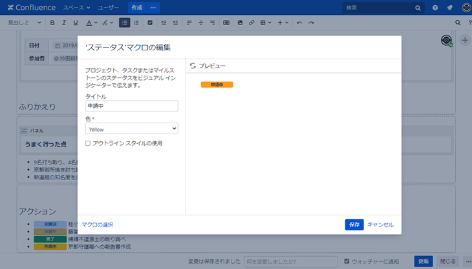Align text left
This screenshot has width=472, height=269.
189,23
